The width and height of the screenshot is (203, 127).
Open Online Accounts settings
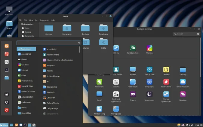coord(183,82)
